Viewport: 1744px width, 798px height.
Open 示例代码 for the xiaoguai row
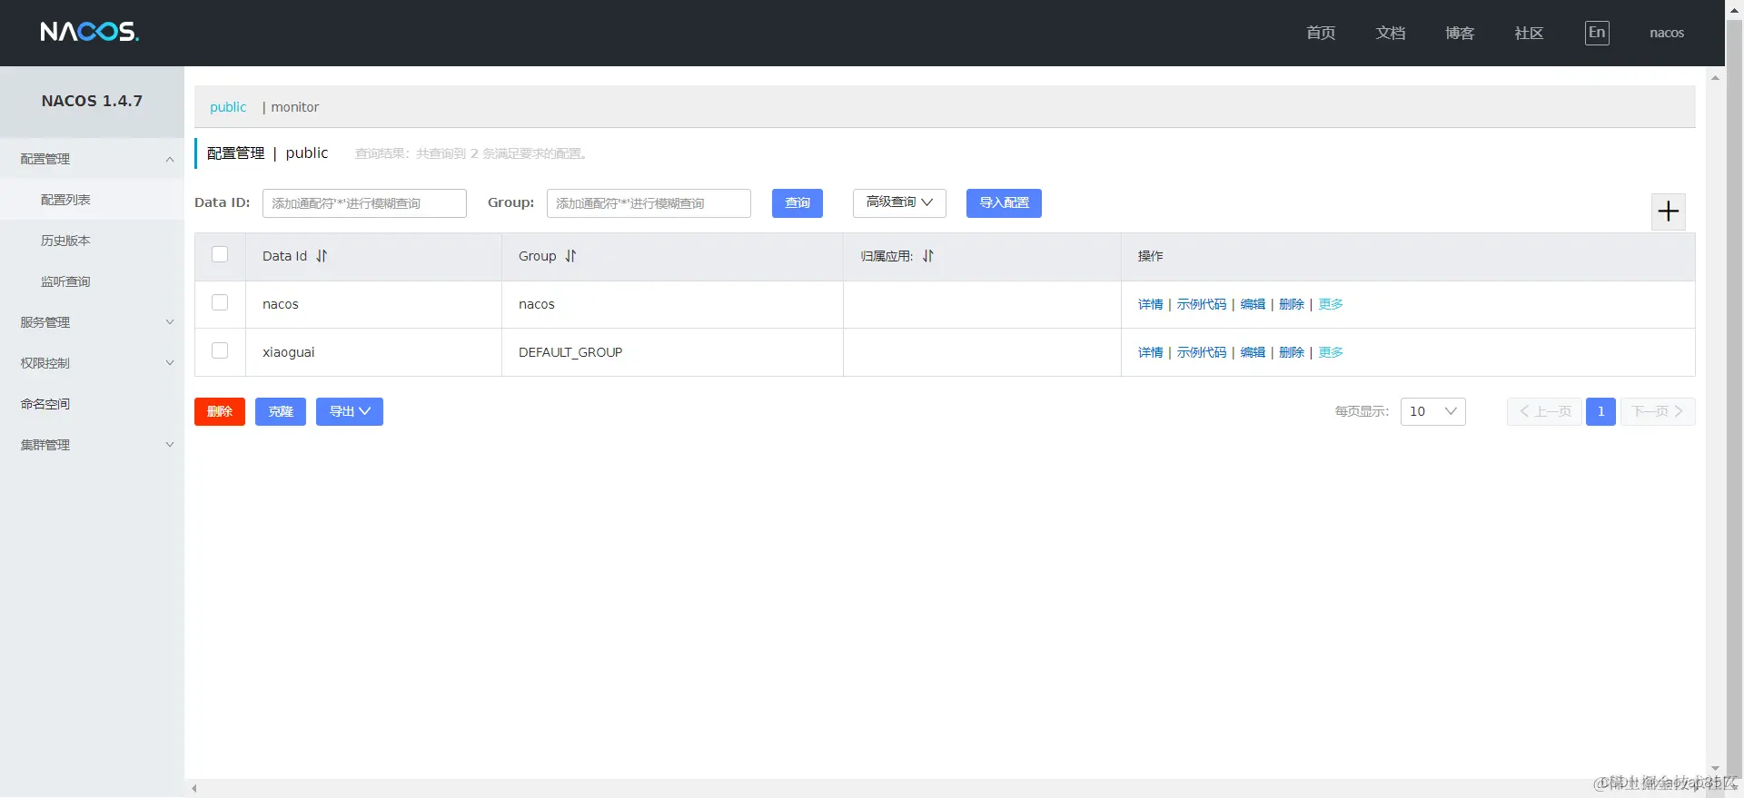pyautogui.click(x=1201, y=352)
